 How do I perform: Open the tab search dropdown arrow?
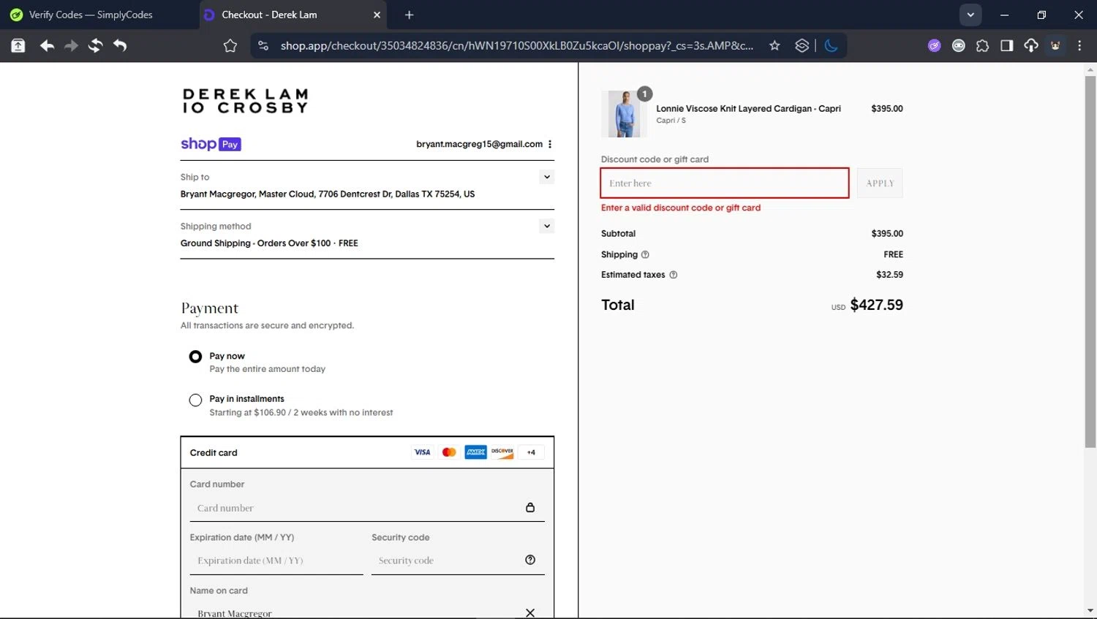[x=970, y=15]
